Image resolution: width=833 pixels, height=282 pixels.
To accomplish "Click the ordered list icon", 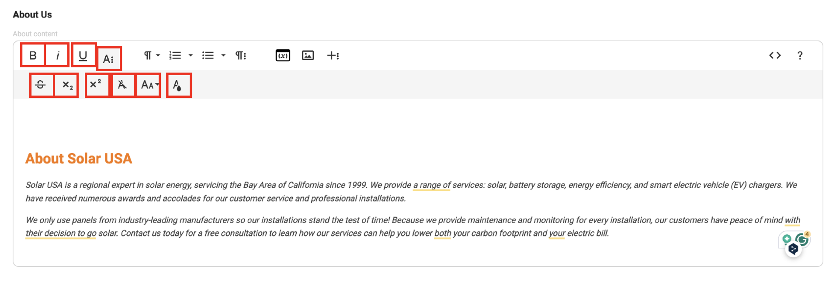I will [175, 55].
